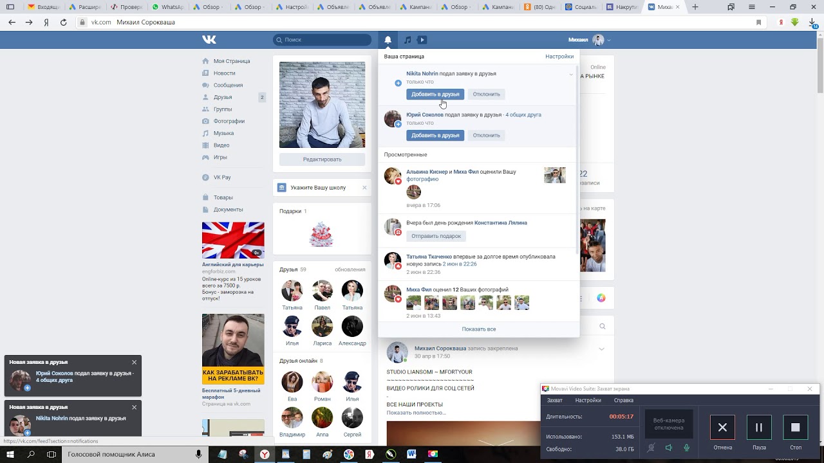Toggle the microphone icon in Movavi
824x463 pixels.
pos(687,448)
